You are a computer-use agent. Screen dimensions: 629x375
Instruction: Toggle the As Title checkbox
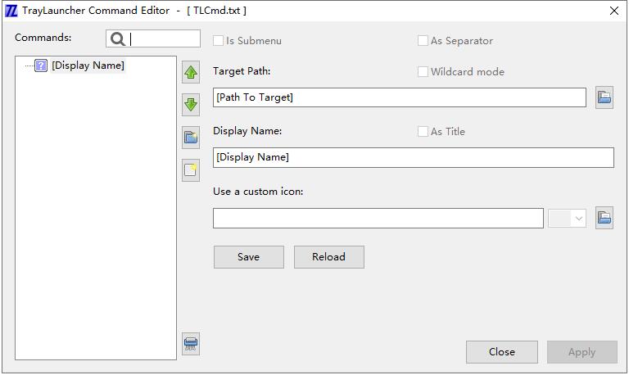click(423, 132)
